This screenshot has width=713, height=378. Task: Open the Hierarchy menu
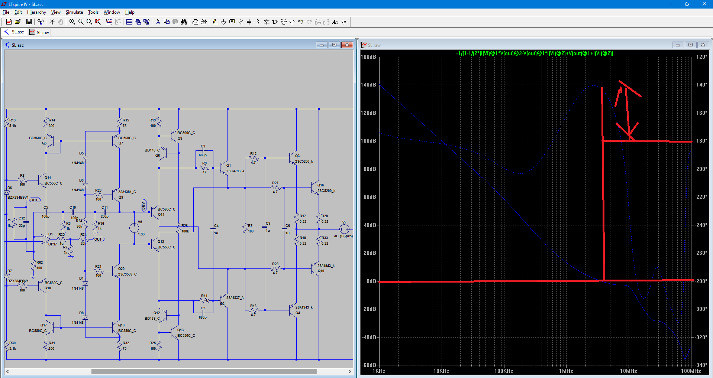36,12
